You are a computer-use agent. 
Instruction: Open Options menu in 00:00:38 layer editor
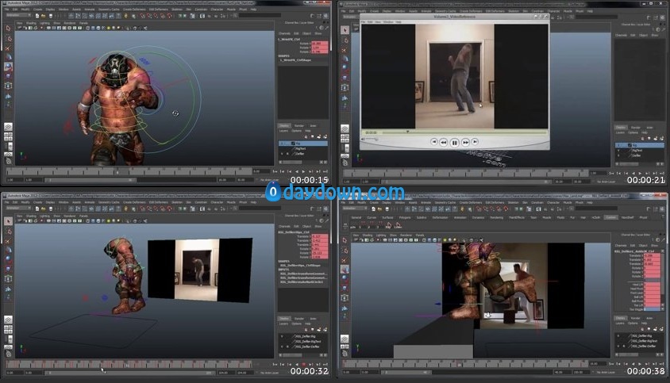[x=633, y=324]
